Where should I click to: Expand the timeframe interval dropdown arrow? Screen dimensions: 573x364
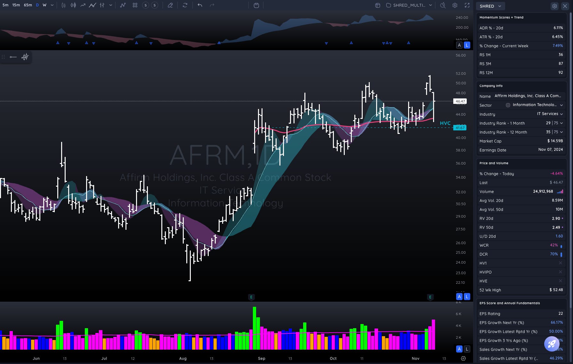tap(52, 5)
